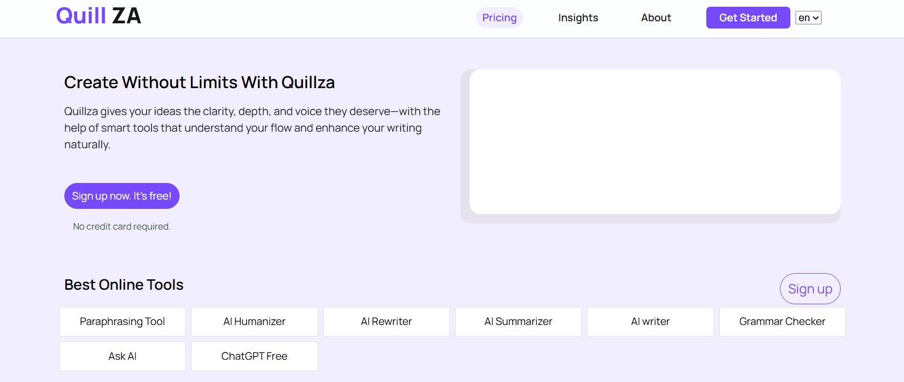Open the Pricing page
This screenshot has width=904, height=382.
point(499,18)
